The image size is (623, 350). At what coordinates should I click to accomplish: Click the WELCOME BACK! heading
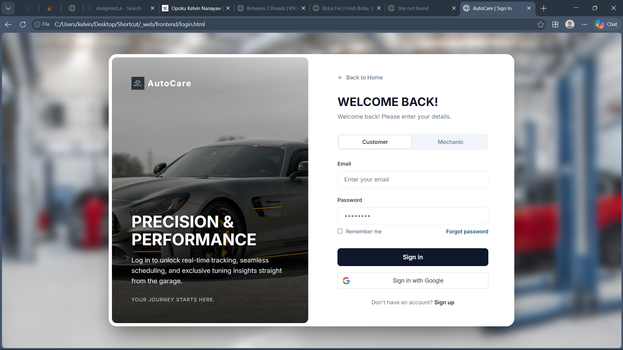pyautogui.click(x=388, y=102)
